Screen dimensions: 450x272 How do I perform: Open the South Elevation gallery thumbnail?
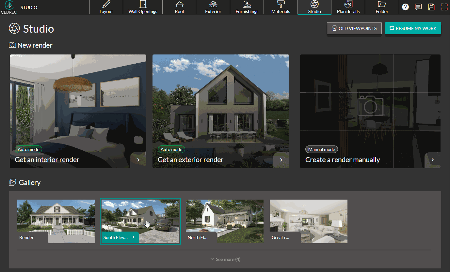click(140, 221)
